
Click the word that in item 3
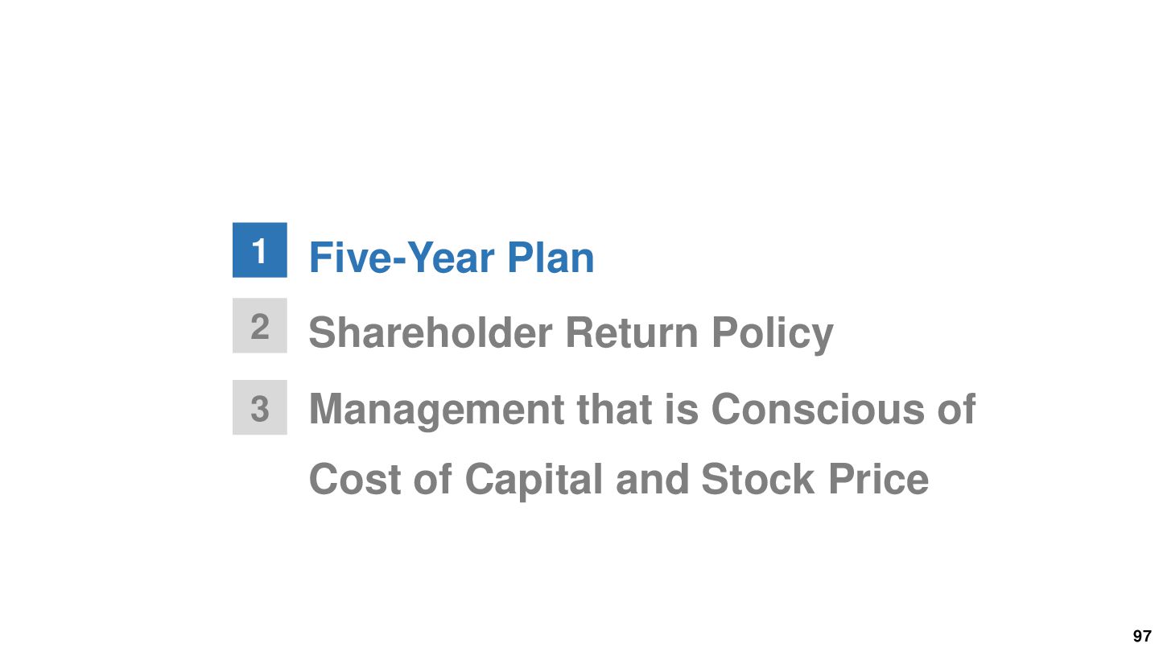[x=614, y=409]
